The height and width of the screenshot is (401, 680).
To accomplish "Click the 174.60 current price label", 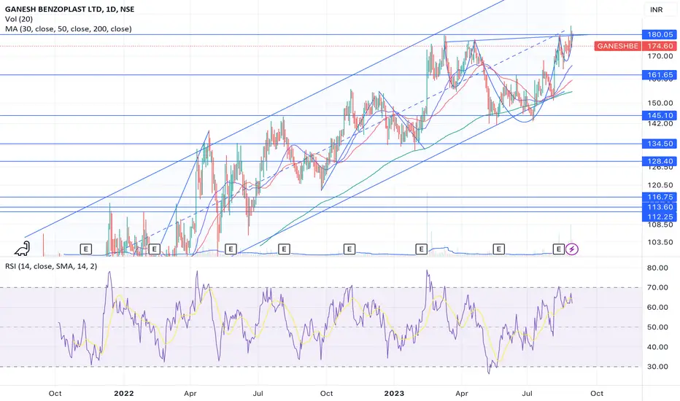I will [660, 46].
